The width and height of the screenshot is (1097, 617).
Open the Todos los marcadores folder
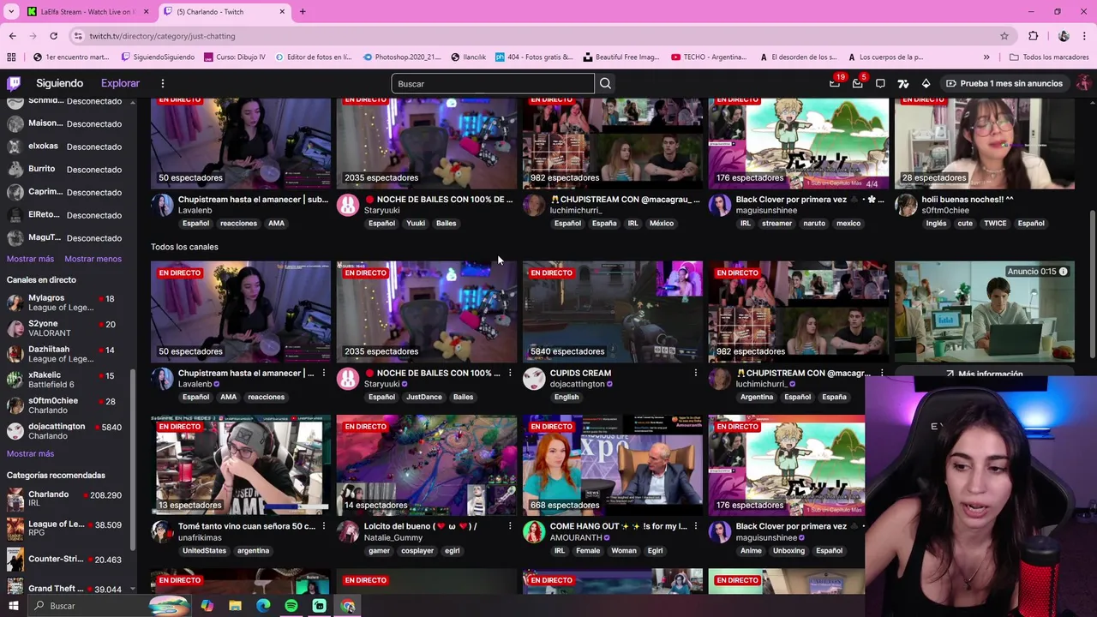[1049, 57]
